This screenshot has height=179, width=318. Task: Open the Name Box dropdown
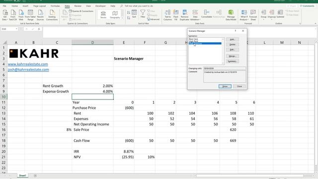[16, 29]
